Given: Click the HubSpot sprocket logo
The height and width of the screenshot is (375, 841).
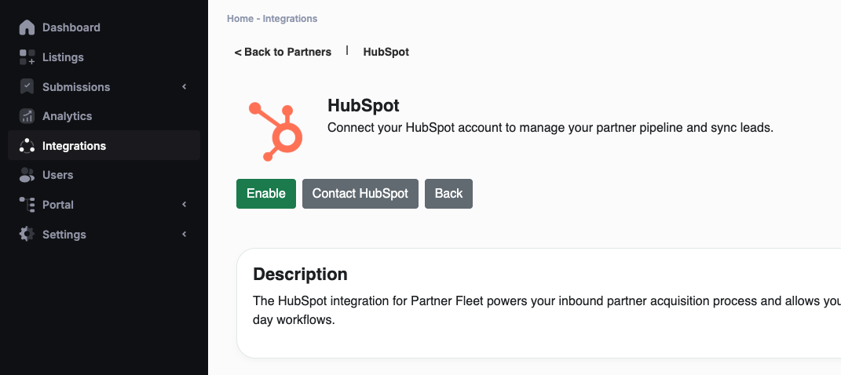Looking at the screenshot, I should coord(276,132).
